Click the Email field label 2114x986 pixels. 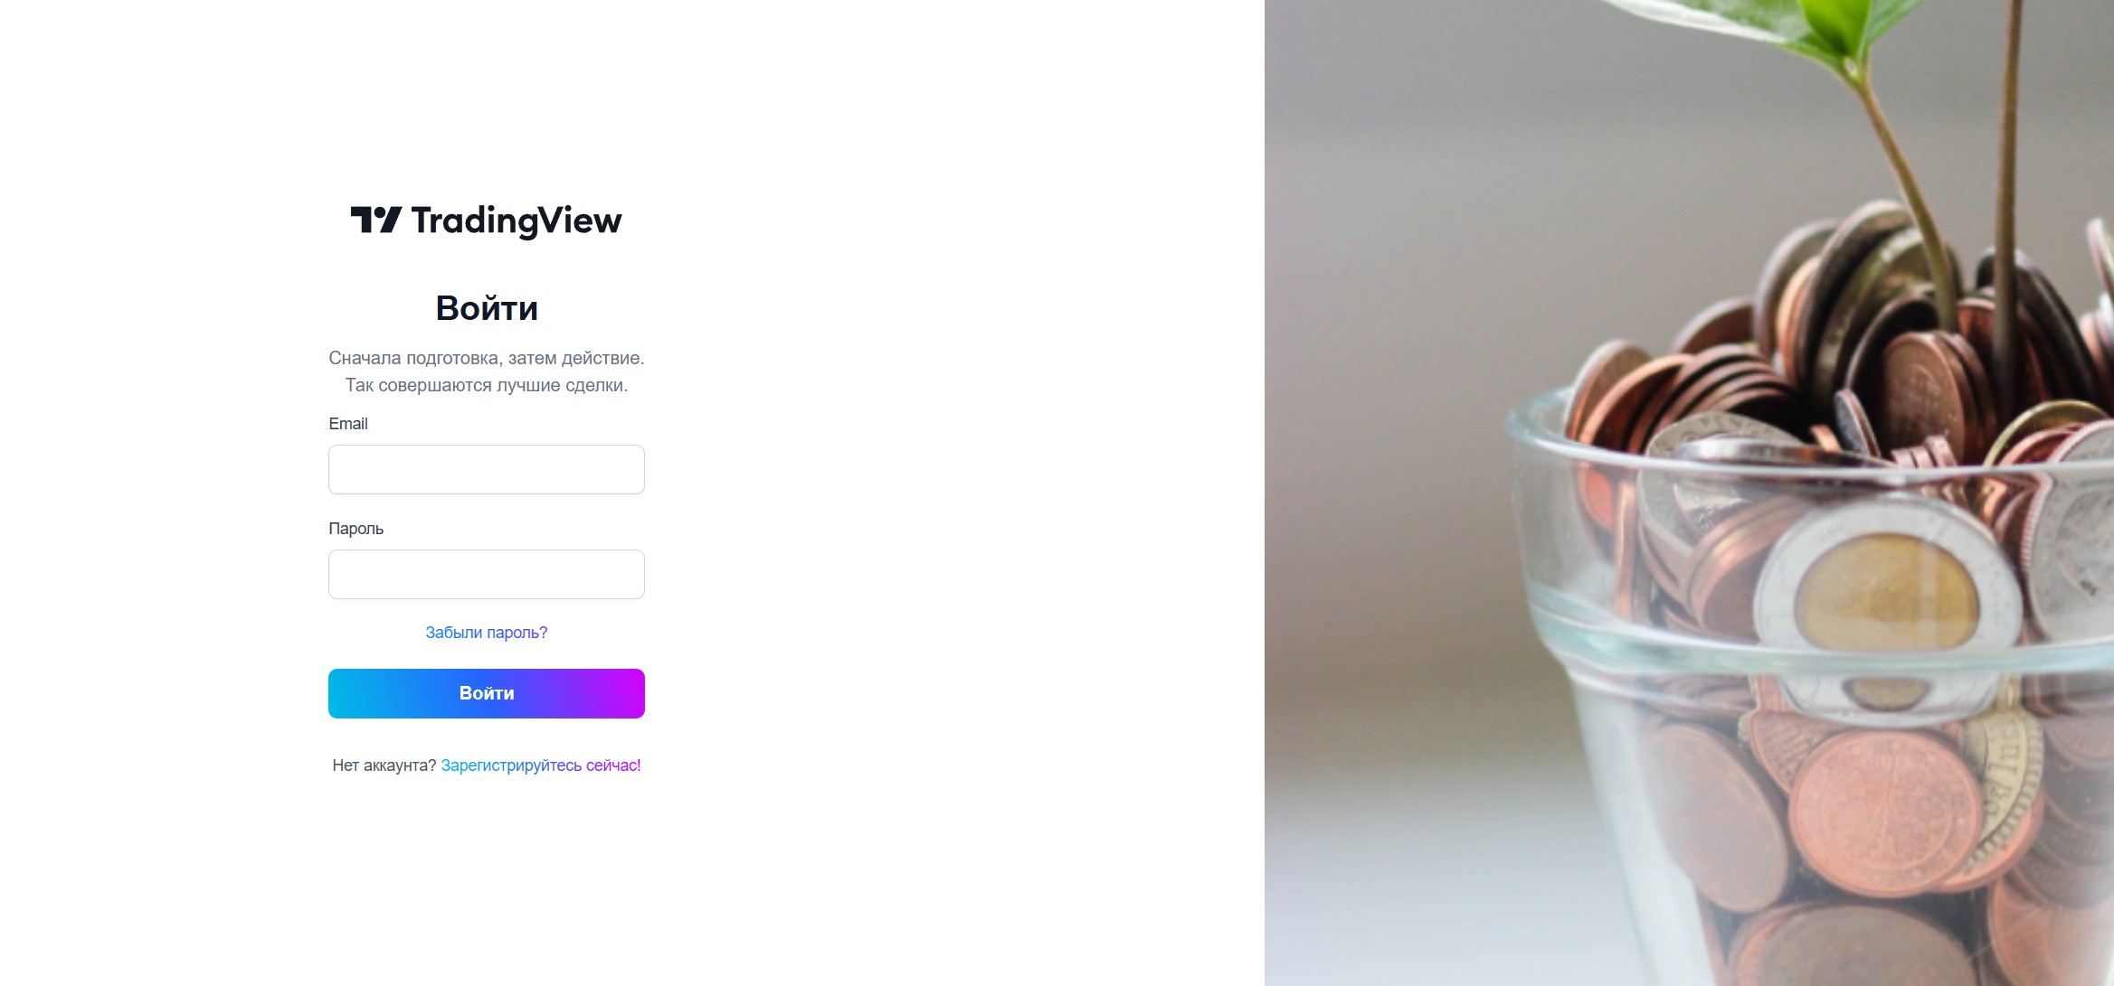click(348, 424)
